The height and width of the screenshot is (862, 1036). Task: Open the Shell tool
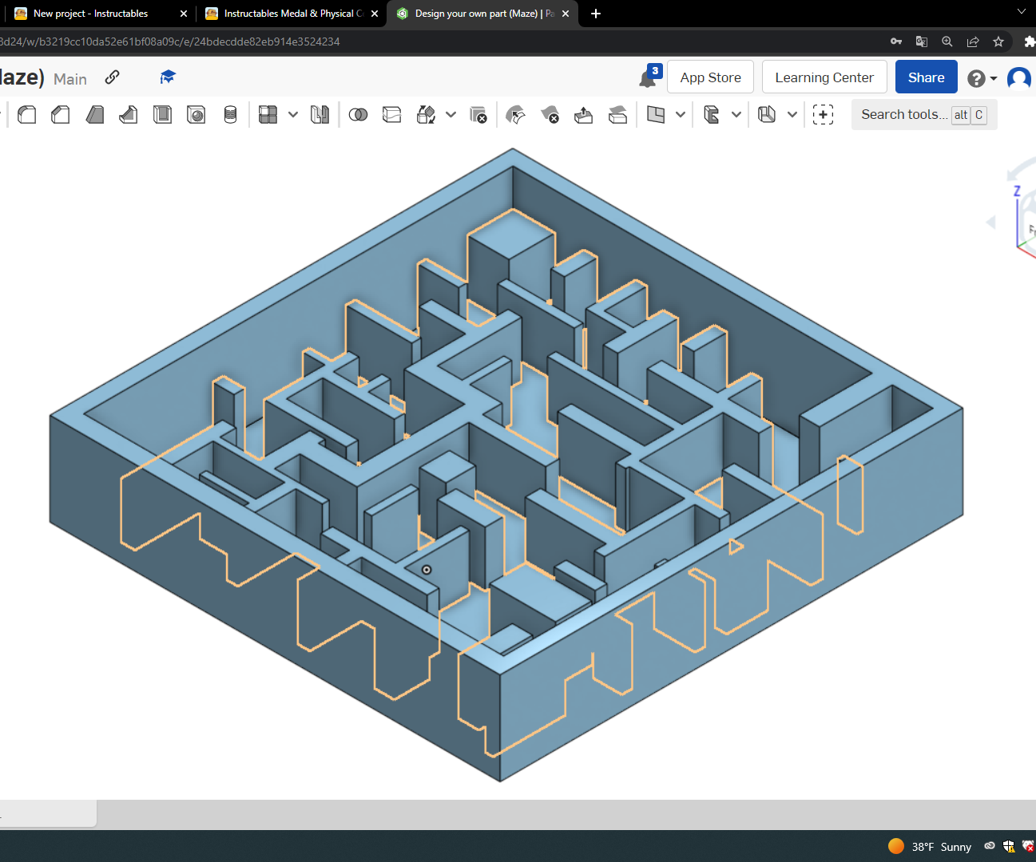162,114
